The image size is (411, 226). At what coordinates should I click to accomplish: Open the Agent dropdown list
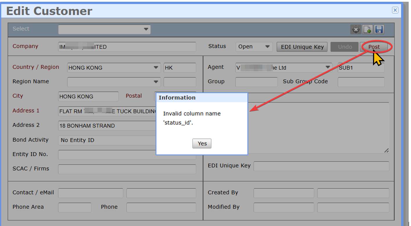(x=284, y=68)
